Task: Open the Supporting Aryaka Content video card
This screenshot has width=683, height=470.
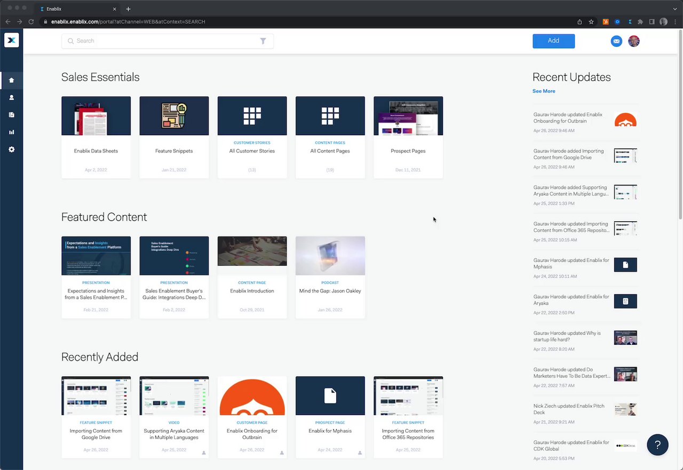Action: [174, 417]
